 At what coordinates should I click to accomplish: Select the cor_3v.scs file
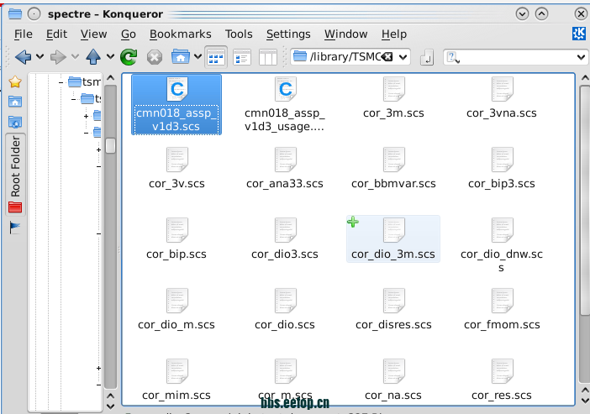click(x=176, y=169)
